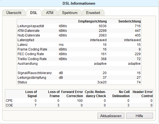Click the ATM-Datenrate value 2299

(103, 31)
